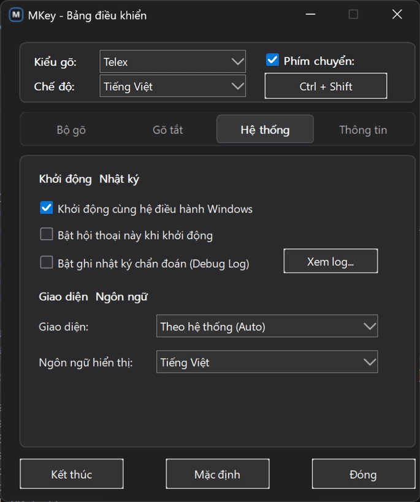Screen dimensions: 420x502
Task: Click the Mặc định button
Action: (218, 474)
